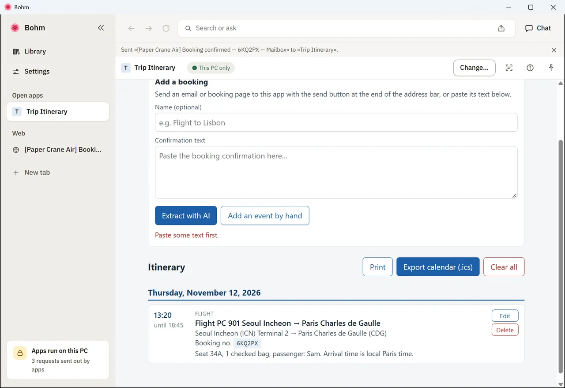Screen dimensions: 565x388
Task: Maximize the Bohm window
Action: pos(531,7)
